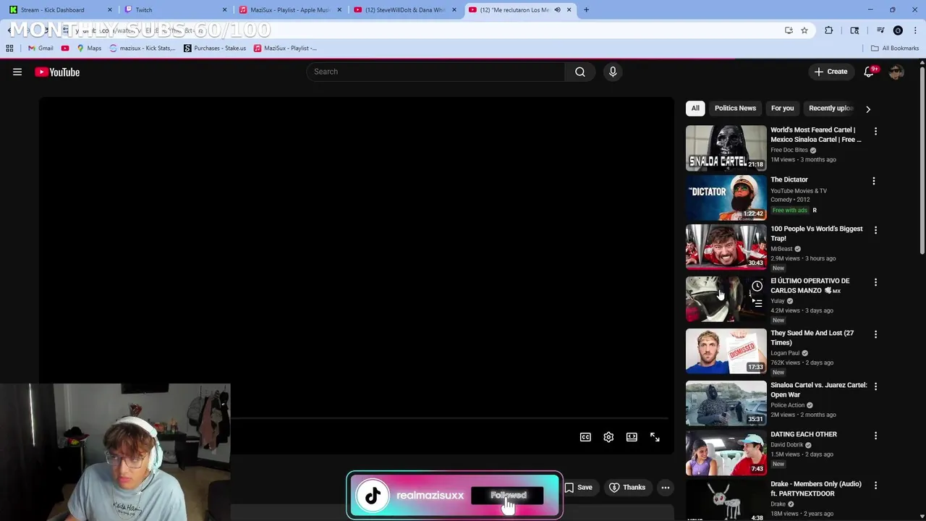Open the All Bookmarks folder
The height and width of the screenshot is (521, 926).
pyautogui.click(x=895, y=48)
